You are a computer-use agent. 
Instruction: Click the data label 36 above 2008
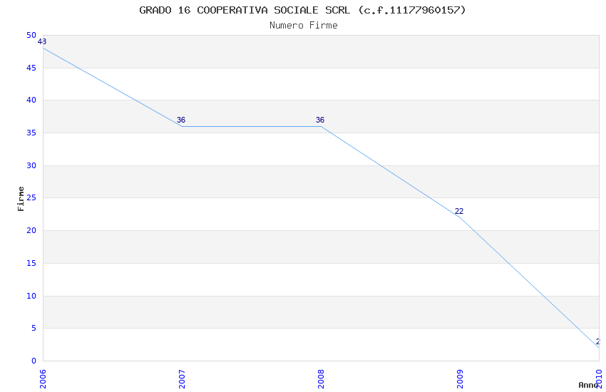320,120
